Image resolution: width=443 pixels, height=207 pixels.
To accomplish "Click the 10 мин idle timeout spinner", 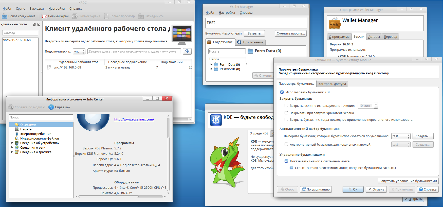I will 368,106.
